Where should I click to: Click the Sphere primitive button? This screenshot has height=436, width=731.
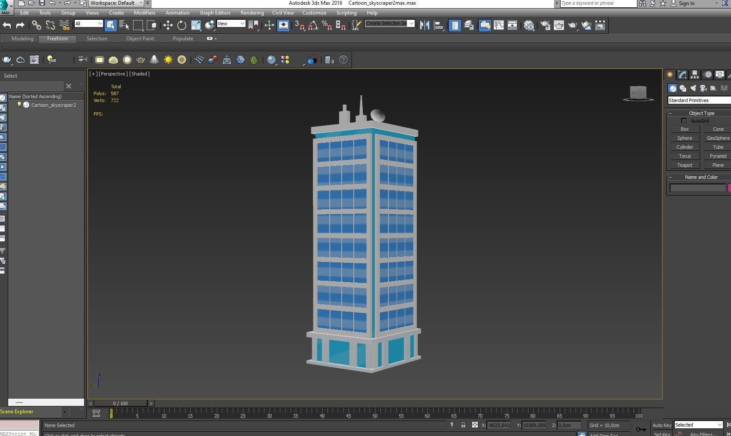tap(685, 138)
